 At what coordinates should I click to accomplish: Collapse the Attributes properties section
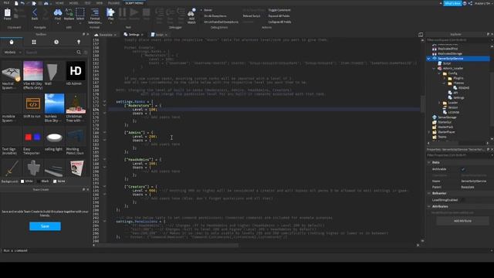click(429, 206)
